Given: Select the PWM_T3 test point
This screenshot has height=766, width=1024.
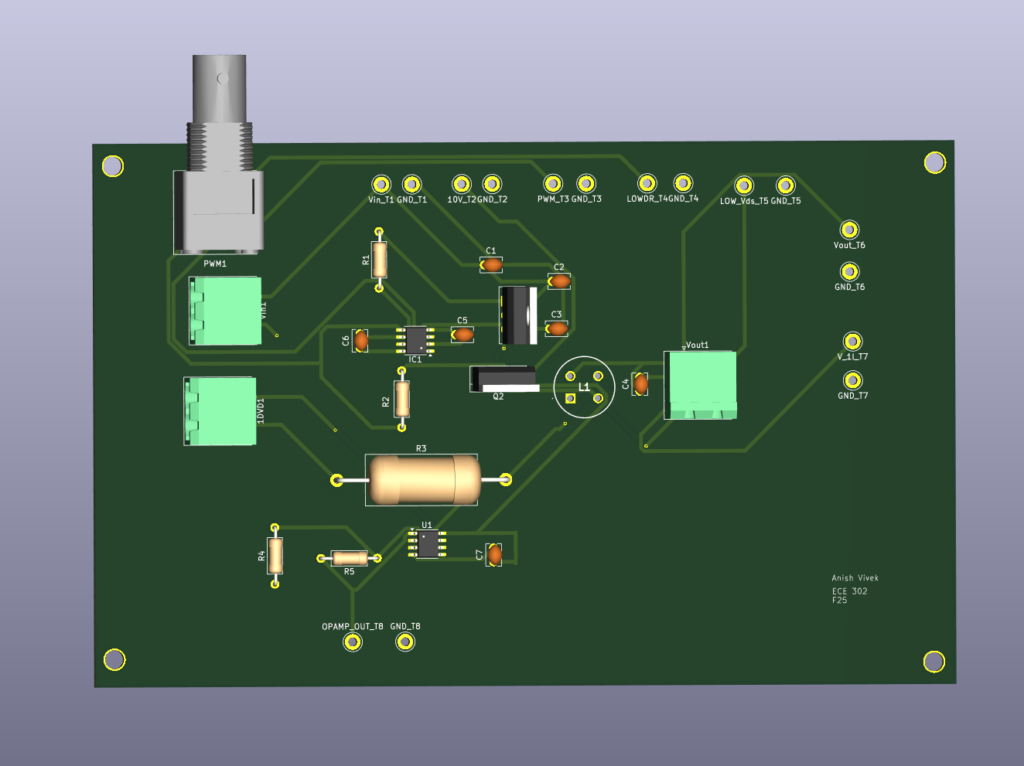Looking at the screenshot, I should click(552, 183).
